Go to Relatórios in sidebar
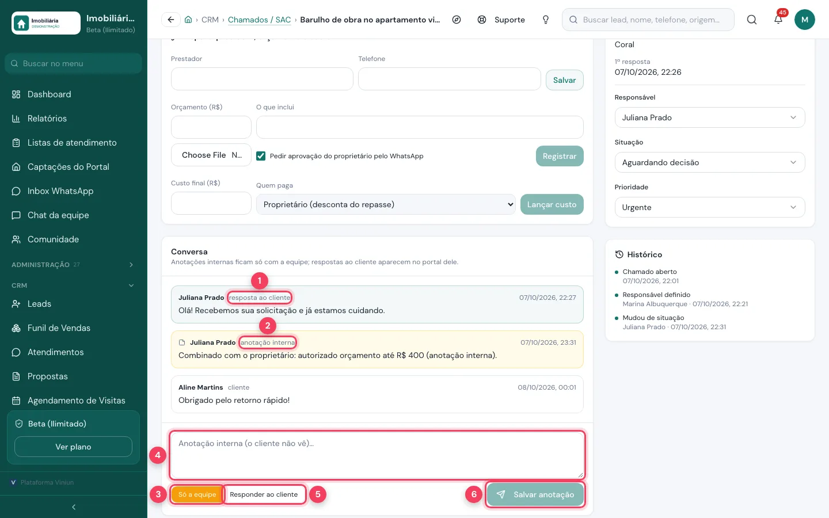The height and width of the screenshot is (518, 829). [x=74, y=119]
